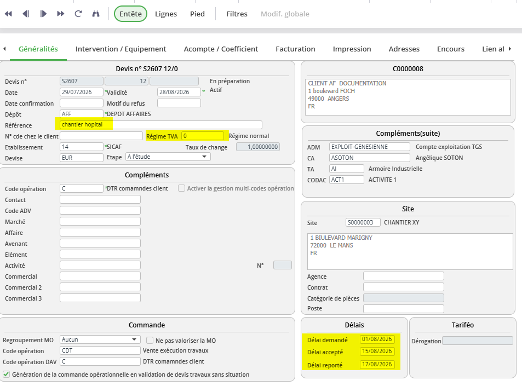The image size is (522, 386).
Task: Open the Généralités tab
Action: 38,49
